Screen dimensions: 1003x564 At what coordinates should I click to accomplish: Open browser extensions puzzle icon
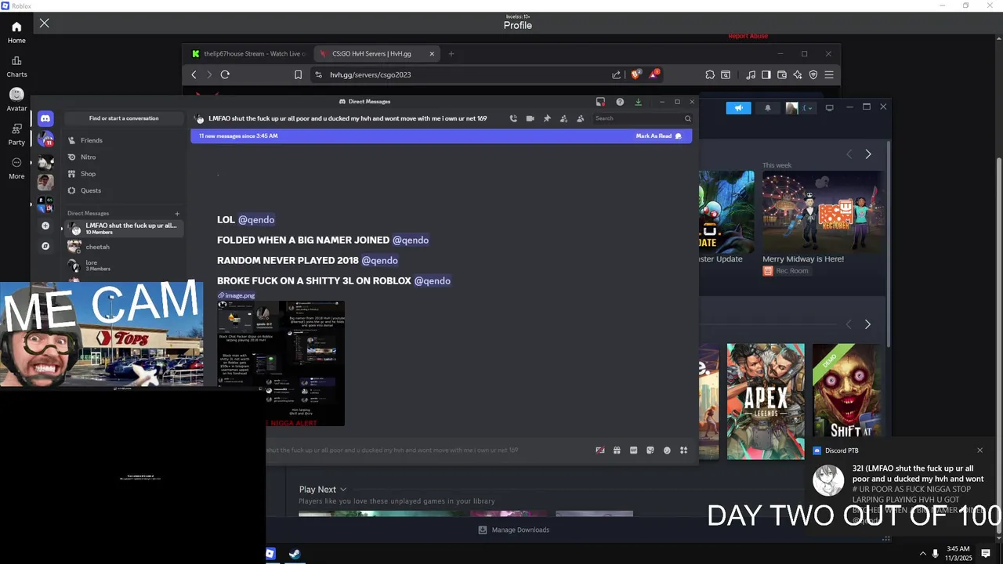[710, 74]
